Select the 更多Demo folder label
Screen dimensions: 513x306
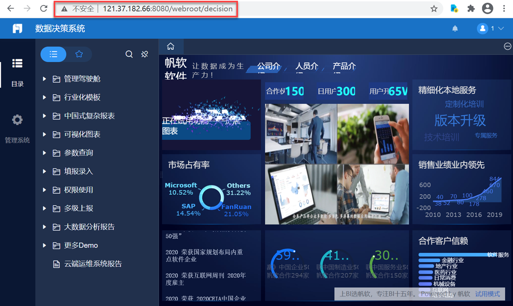(x=81, y=245)
